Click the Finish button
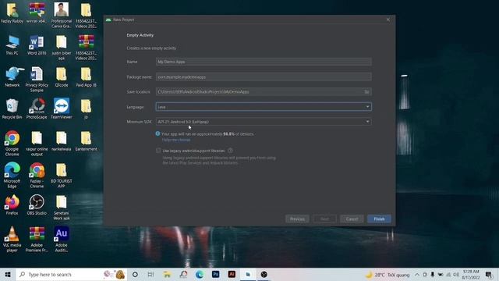 pyautogui.click(x=379, y=219)
